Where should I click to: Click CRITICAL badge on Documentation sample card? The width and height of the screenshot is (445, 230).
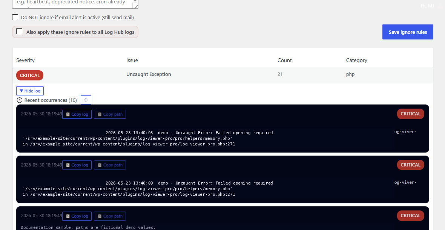[410, 216]
